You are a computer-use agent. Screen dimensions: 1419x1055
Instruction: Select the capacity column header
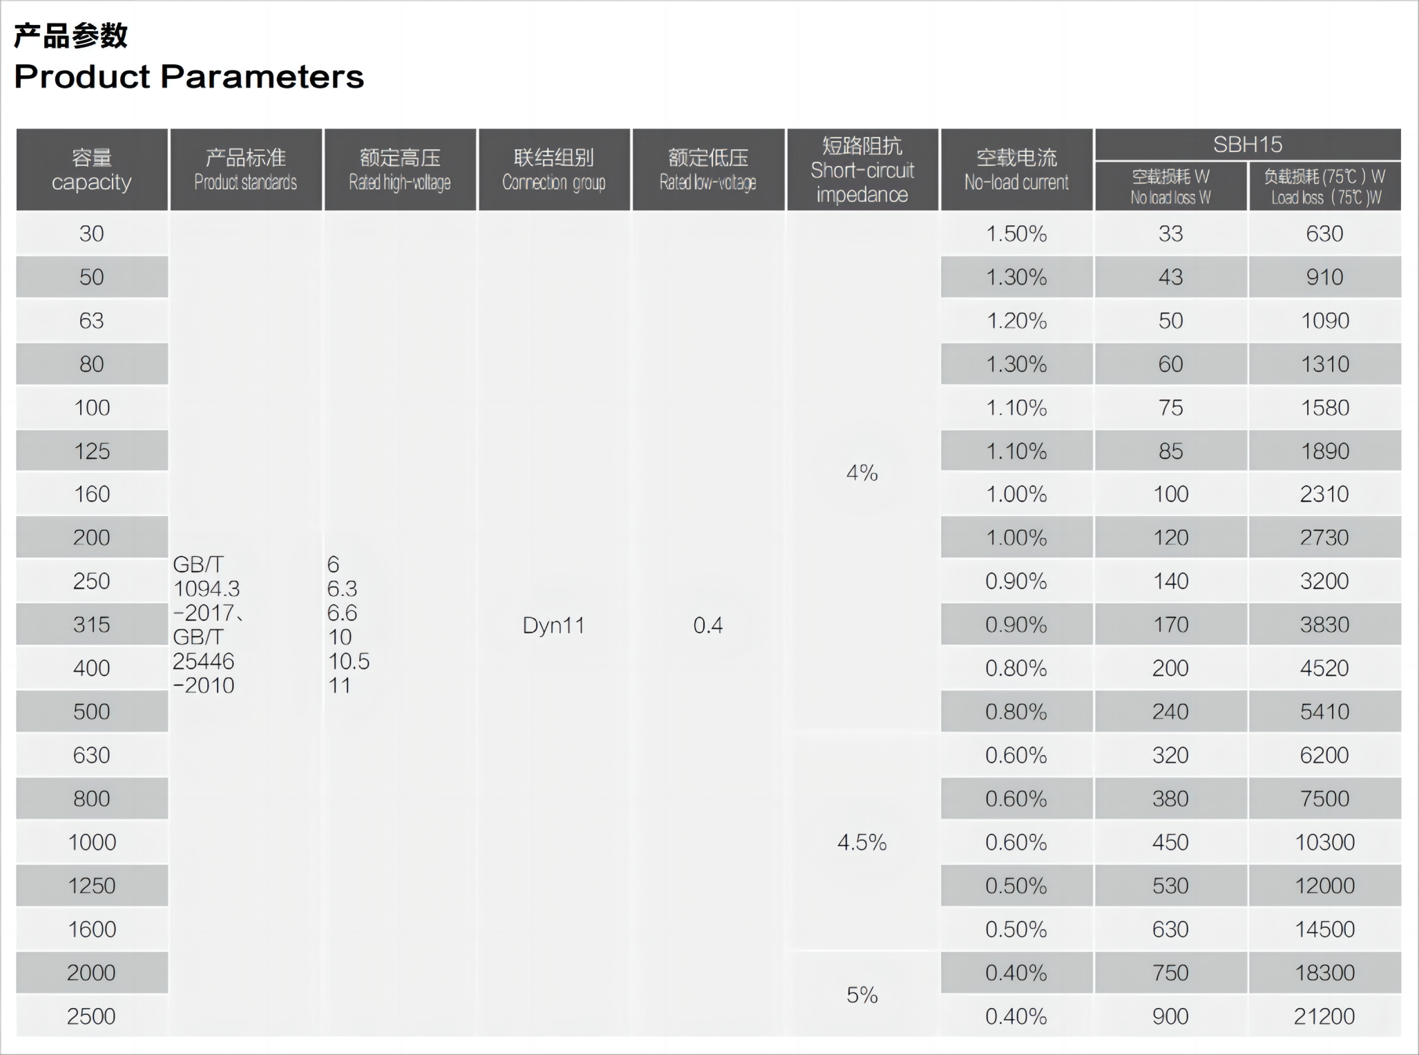(x=92, y=170)
